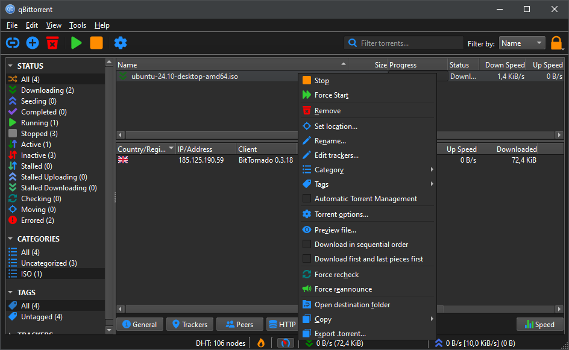The width and height of the screenshot is (569, 350).
Task: Click the orange lock UI icon
Action: pyautogui.click(x=556, y=43)
